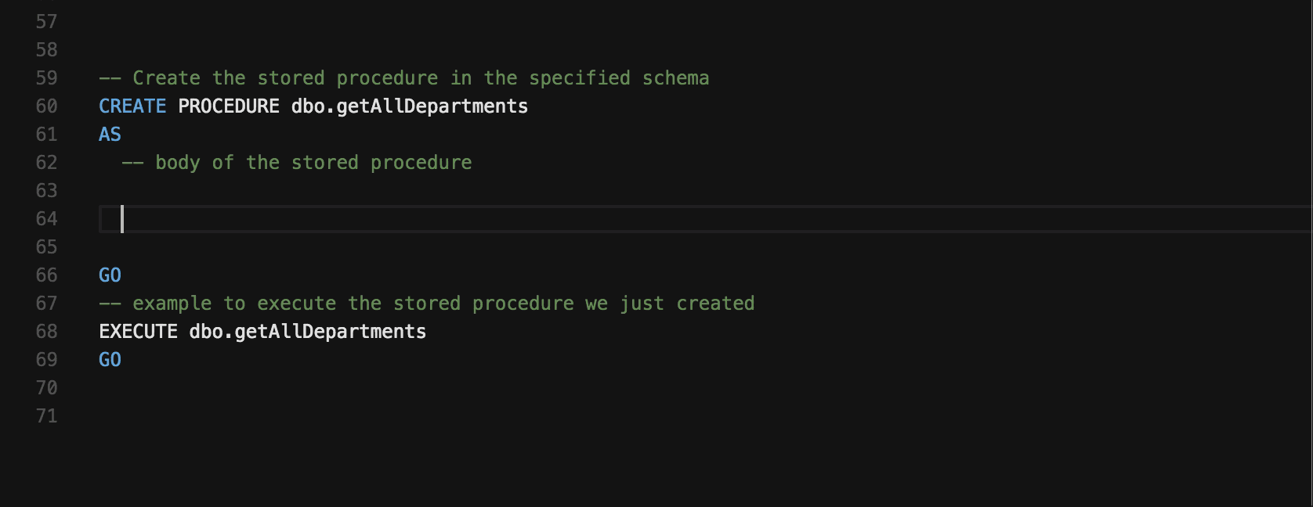Click the EXECUTE keyword on line 68
Screen dimensions: 1313x507
[139, 332]
